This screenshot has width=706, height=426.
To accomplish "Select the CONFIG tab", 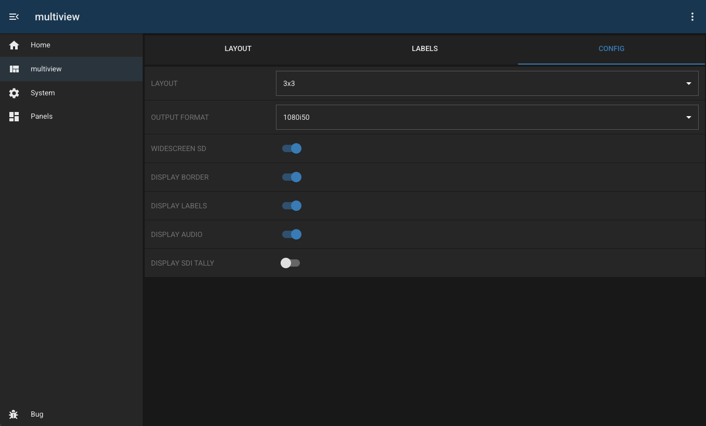I will [x=611, y=48].
